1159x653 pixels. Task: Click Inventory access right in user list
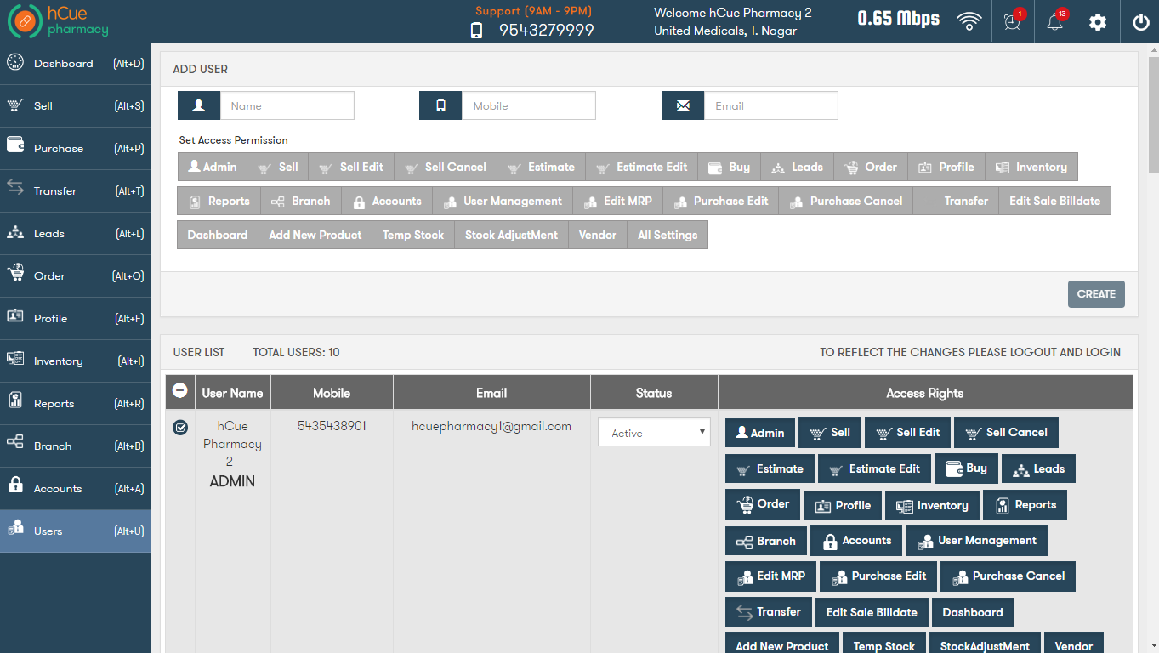(x=932, y=505)
